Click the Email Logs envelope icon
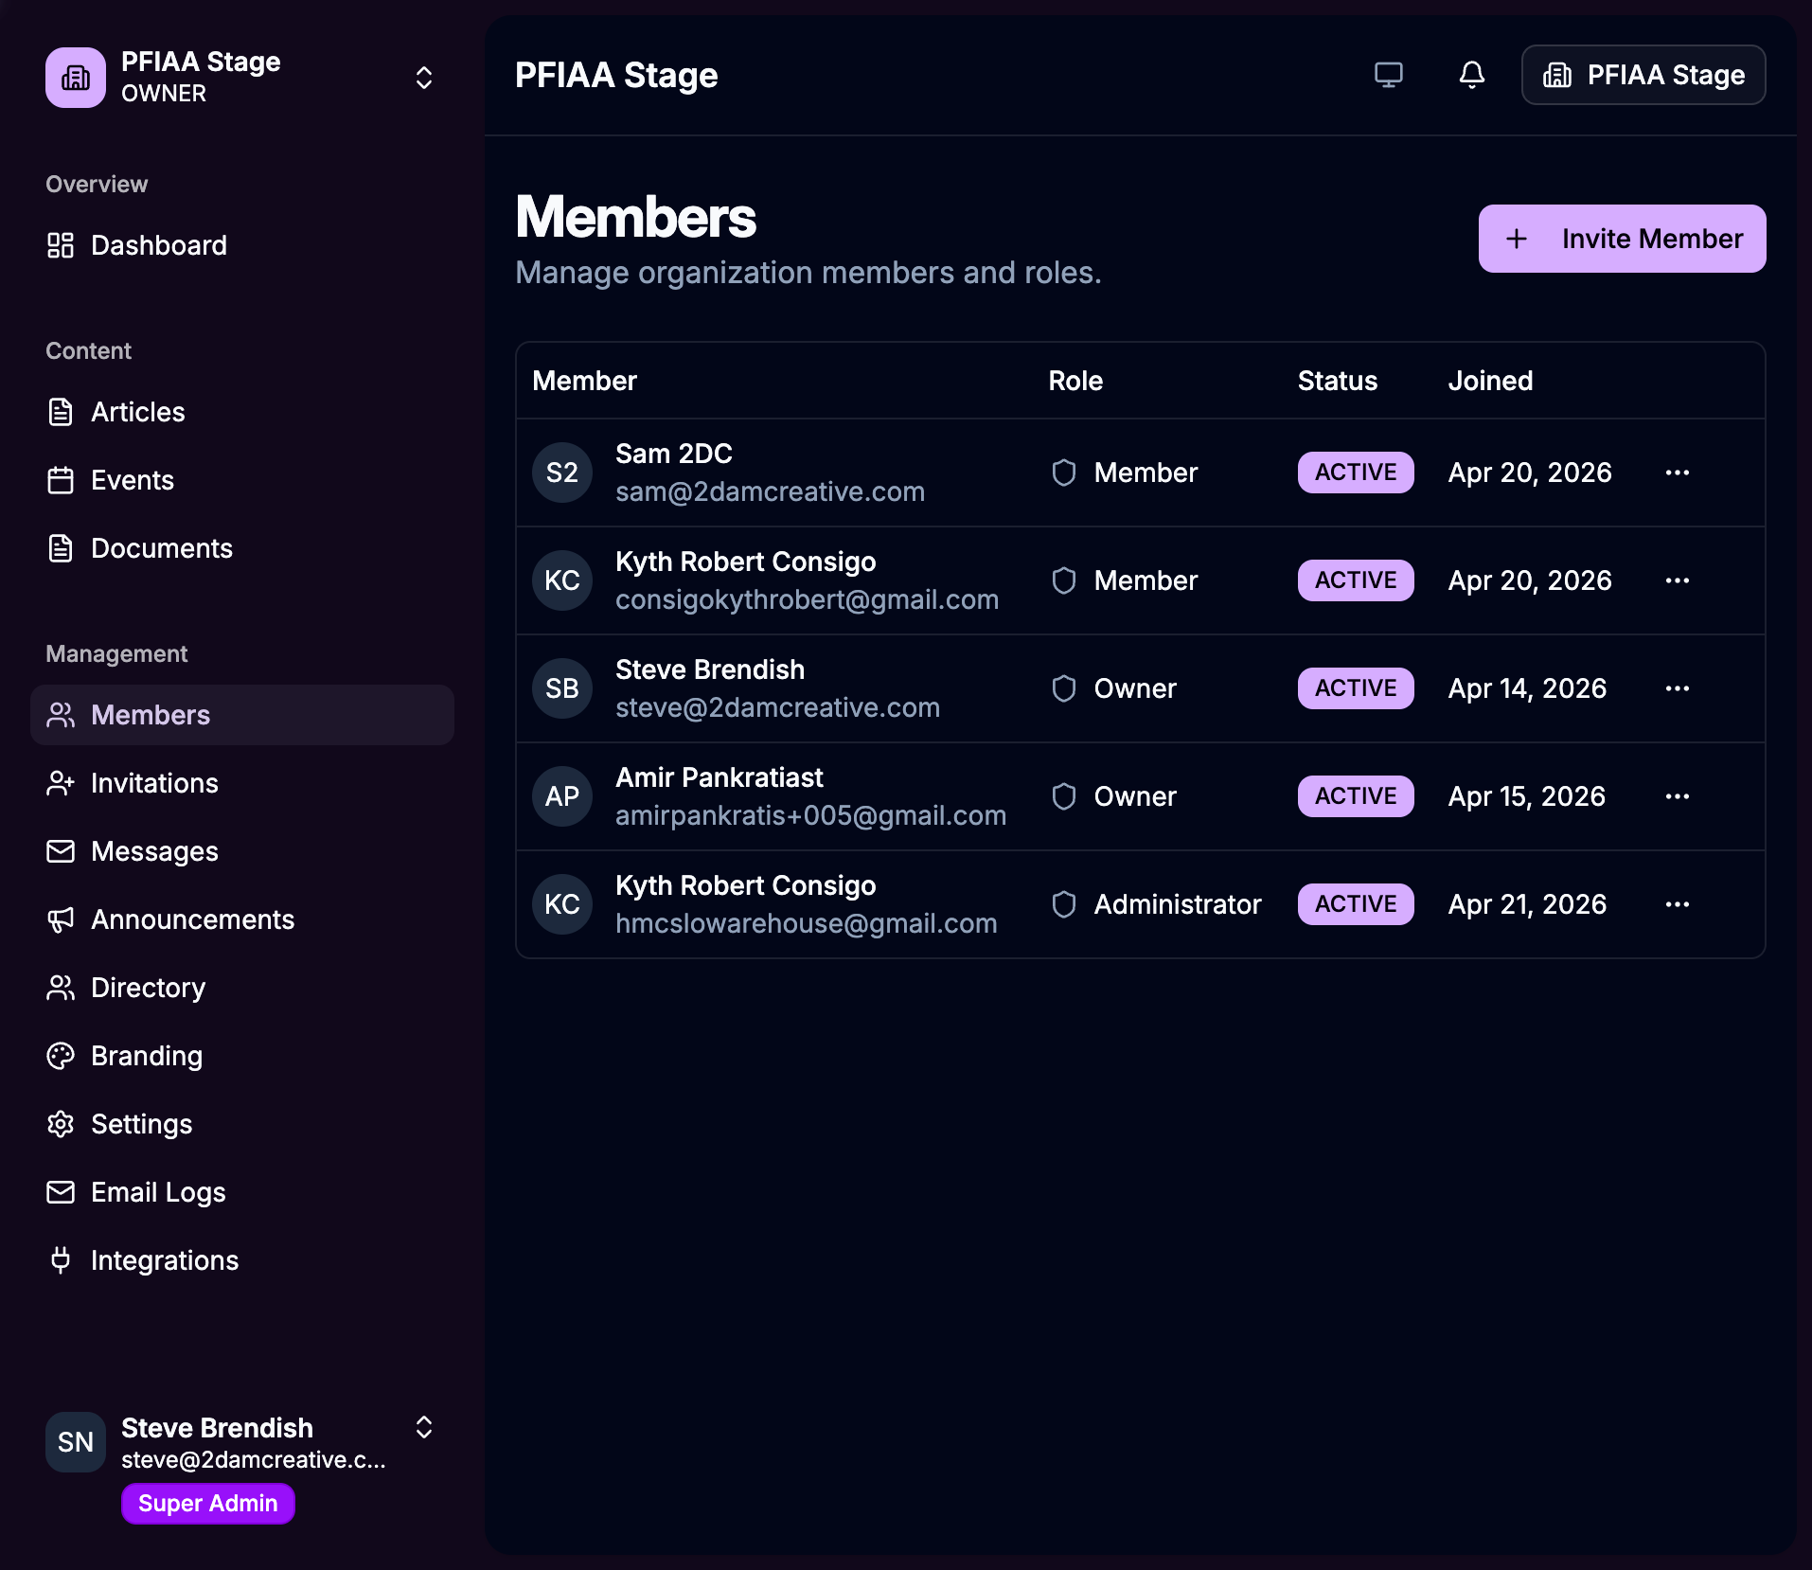This screenshot has width=1812, height=1570. click(61, 1192)
